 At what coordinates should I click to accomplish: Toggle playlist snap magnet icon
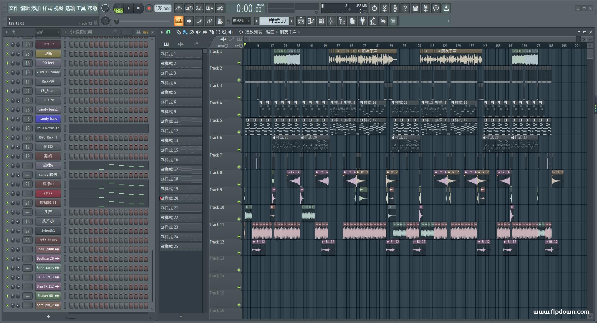[x=168, y=32]
